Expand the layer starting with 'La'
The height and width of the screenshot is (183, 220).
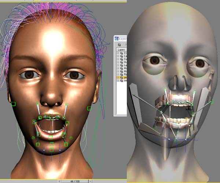coord(118,66)
